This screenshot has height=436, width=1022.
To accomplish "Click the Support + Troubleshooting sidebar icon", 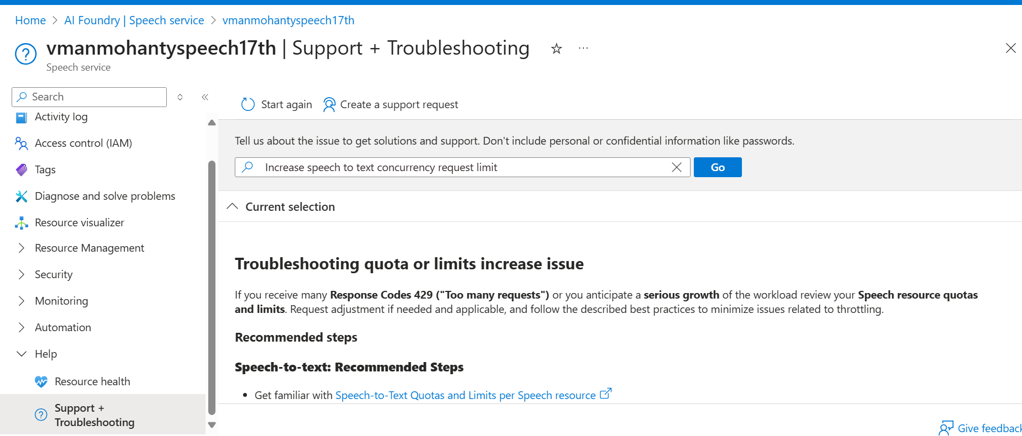I will (x=41, y=415).
